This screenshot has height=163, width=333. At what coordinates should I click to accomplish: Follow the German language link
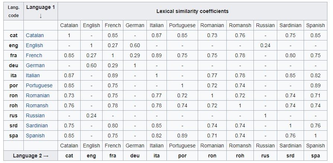pyautogui.click(x=35, y=66)
